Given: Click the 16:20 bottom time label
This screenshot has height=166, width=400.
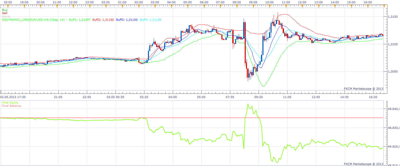Looking at the screenshot, I should click(x=373, y=97).
